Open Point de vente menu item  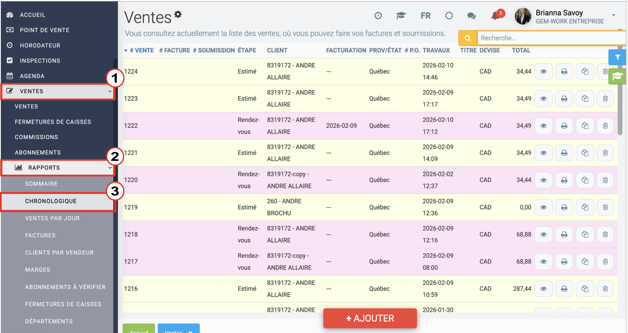[45, 30]
